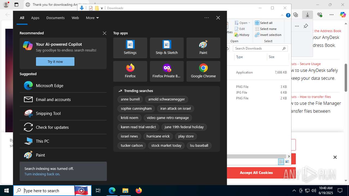The width and height of the screenshot is (349, 196).
Task: Click Invert selection in Explorer ribbon
Action: [268, 35]
